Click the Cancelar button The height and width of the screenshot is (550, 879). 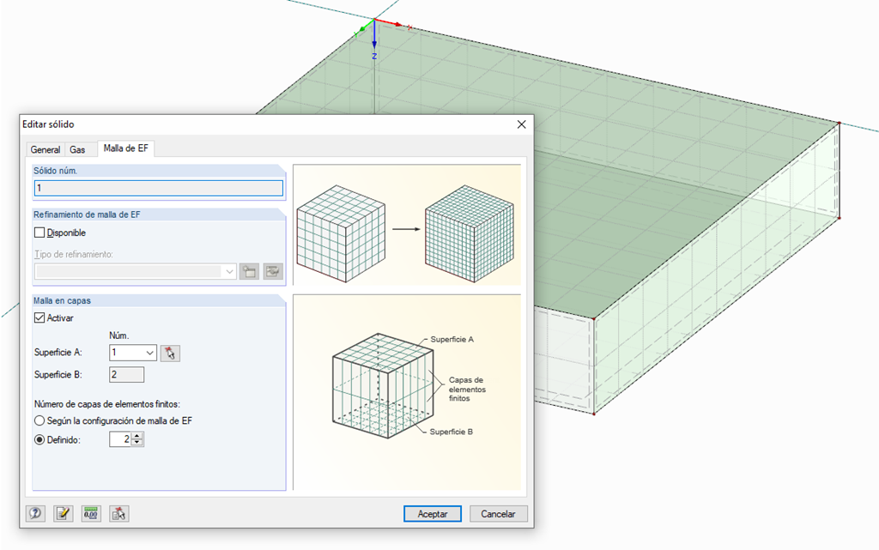point(498,514)
